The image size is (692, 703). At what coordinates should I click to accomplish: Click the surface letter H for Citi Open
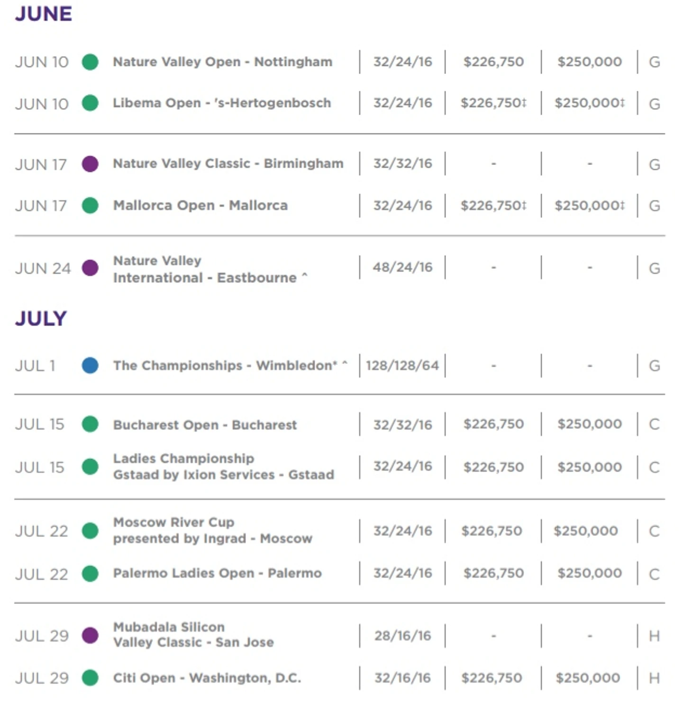[x=654, y=678]
